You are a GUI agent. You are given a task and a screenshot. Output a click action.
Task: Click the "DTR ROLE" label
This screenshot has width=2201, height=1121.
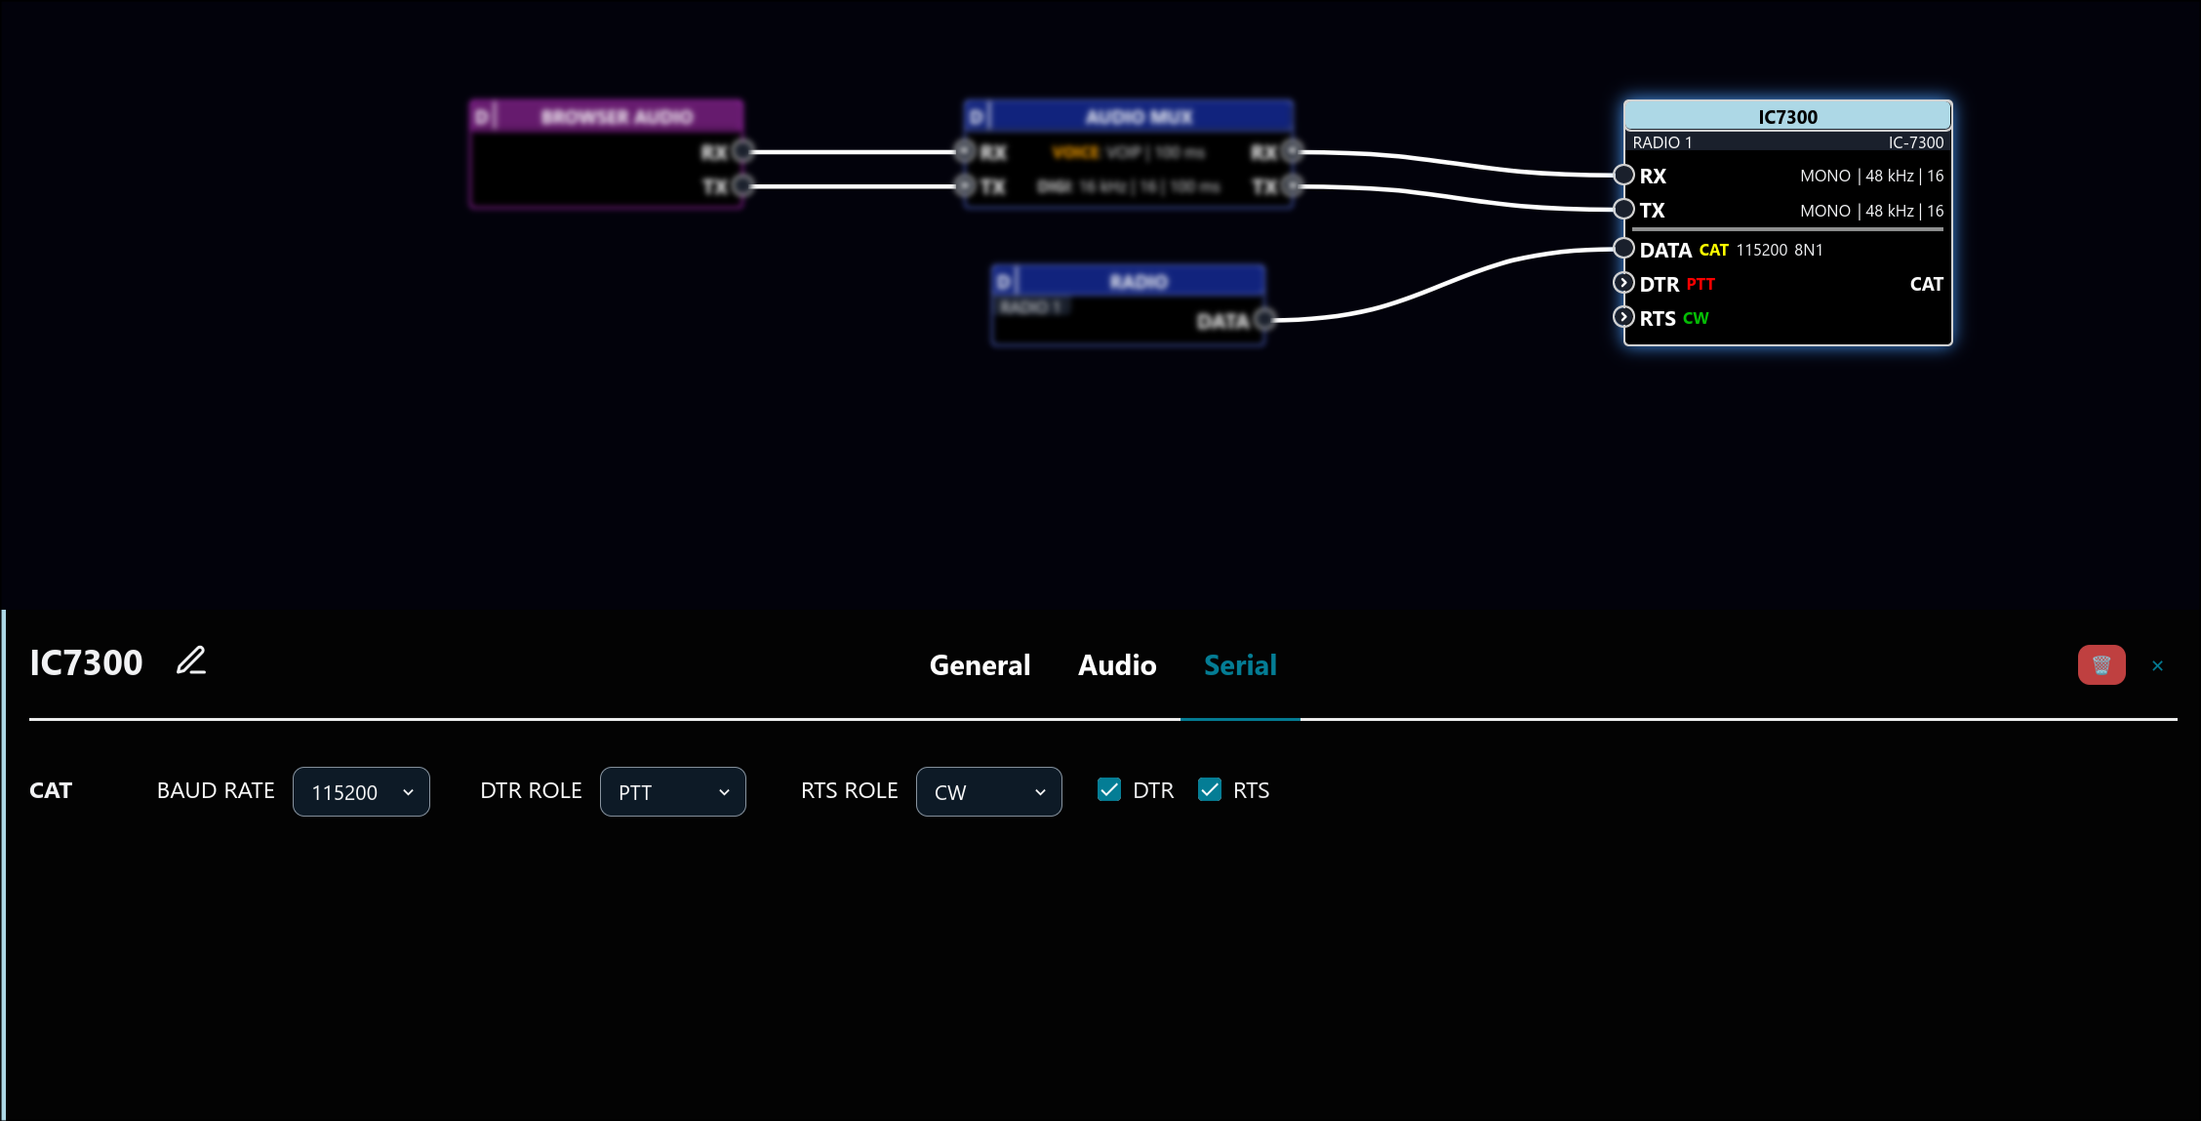531,790
